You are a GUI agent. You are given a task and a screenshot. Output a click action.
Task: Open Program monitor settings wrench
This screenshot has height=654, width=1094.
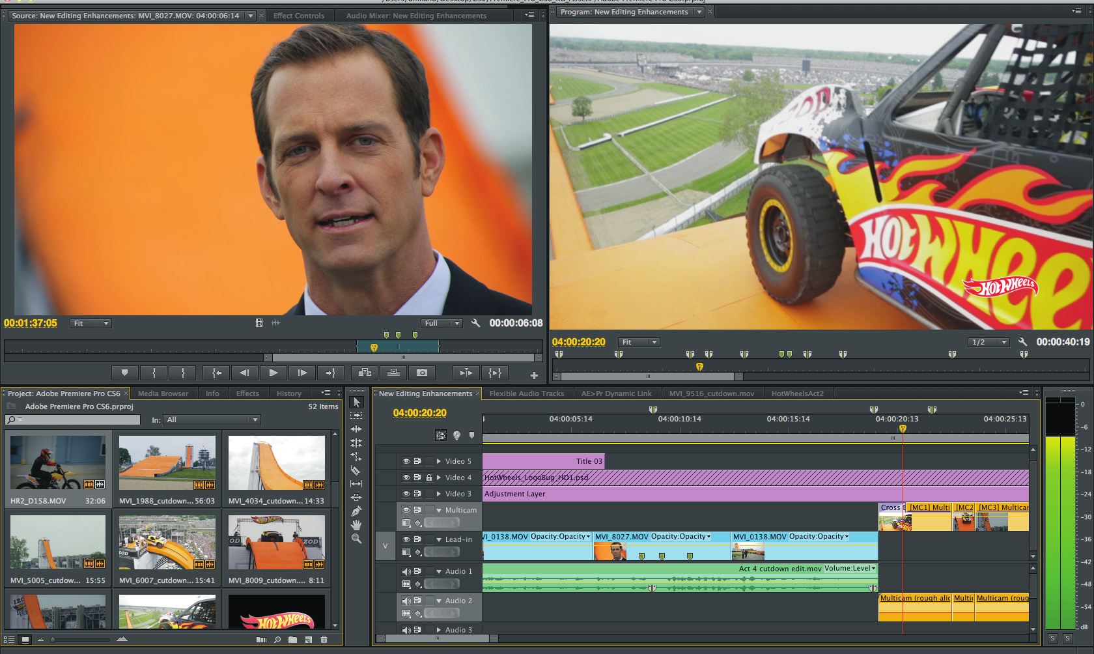click(1022, 342)
